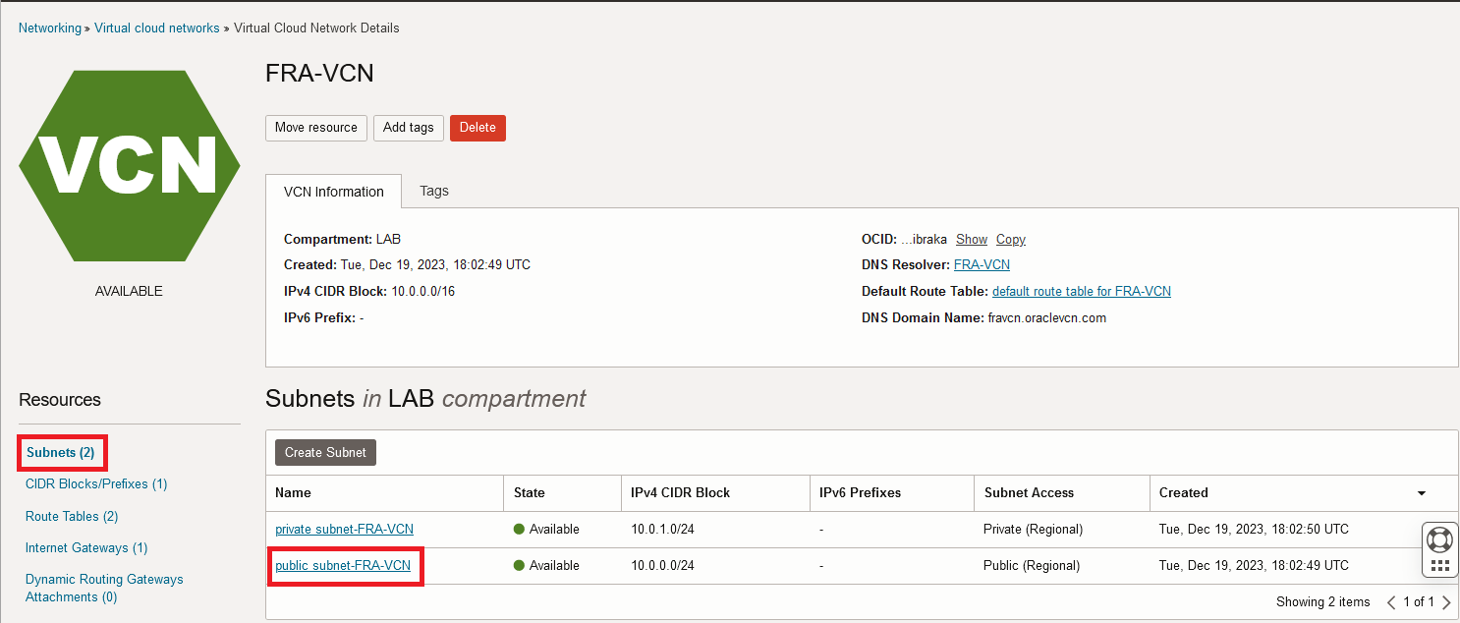Image resolution: width=1460 pixels, height=623 pixels.
Task: Open the lifebuoy help support icon
Action: click(x=1439, y=539)
